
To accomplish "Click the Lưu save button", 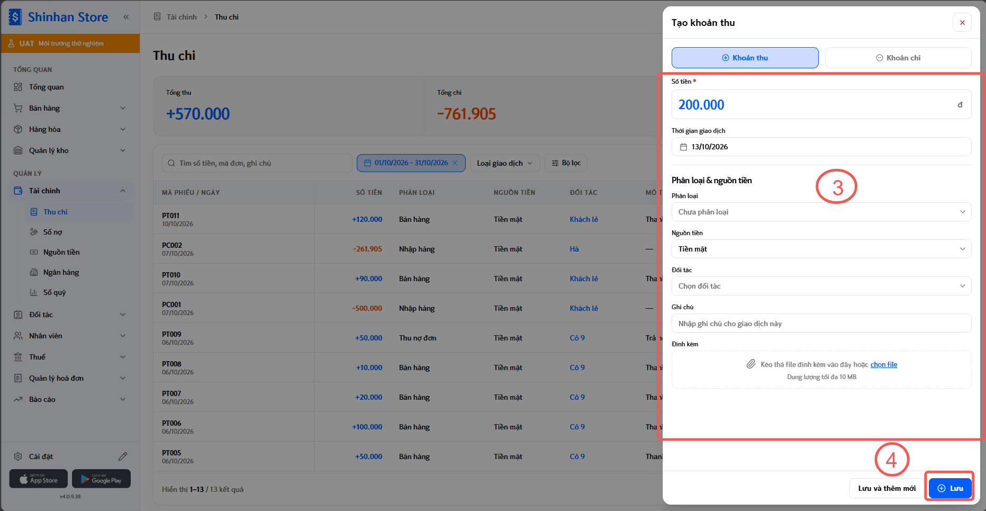I will [x=950, y=488].
